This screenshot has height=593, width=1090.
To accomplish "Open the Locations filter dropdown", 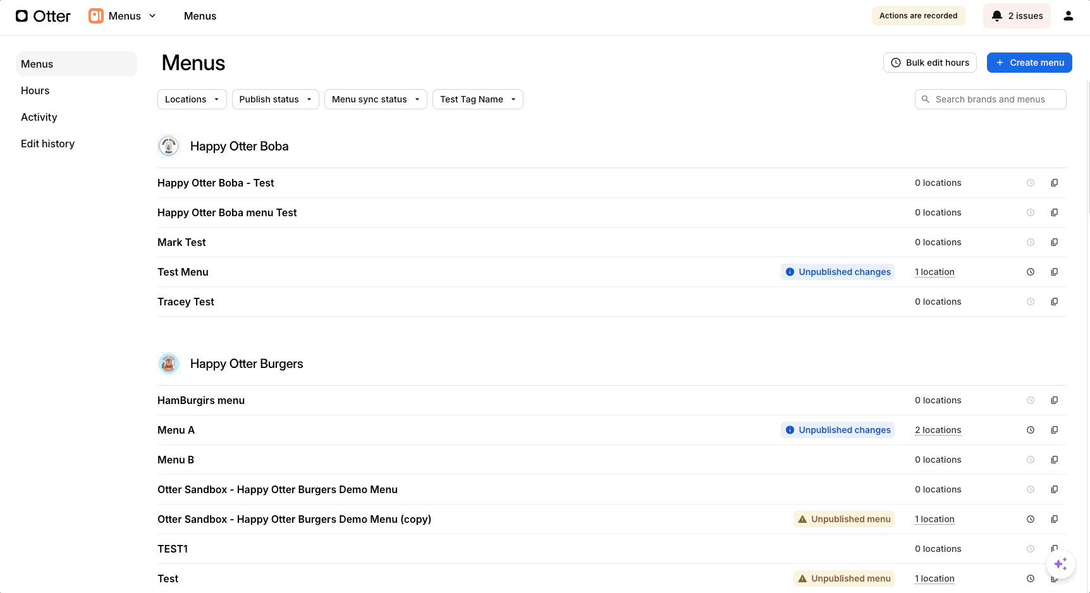I will (x=192, y=99).
